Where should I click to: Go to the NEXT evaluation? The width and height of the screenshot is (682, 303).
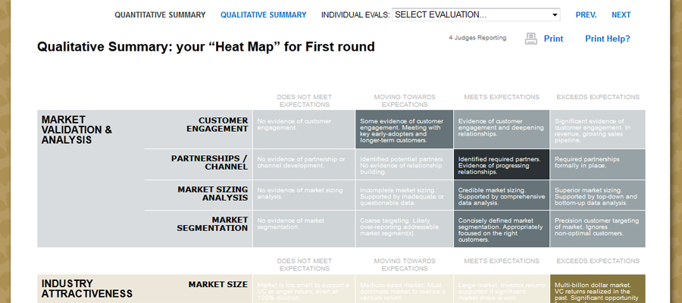[621, 15]
